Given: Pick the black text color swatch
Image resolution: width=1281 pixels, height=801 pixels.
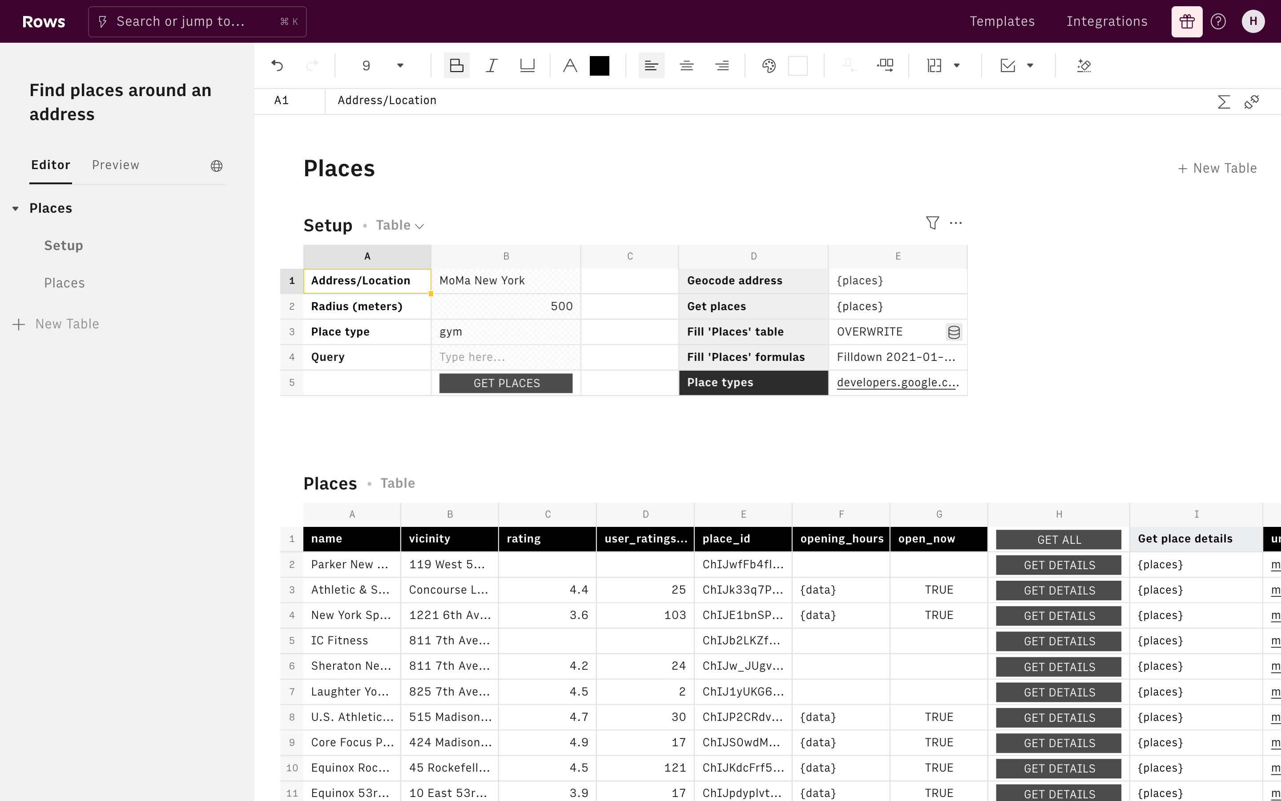Looking at the screenshot, I should (599, 66).
